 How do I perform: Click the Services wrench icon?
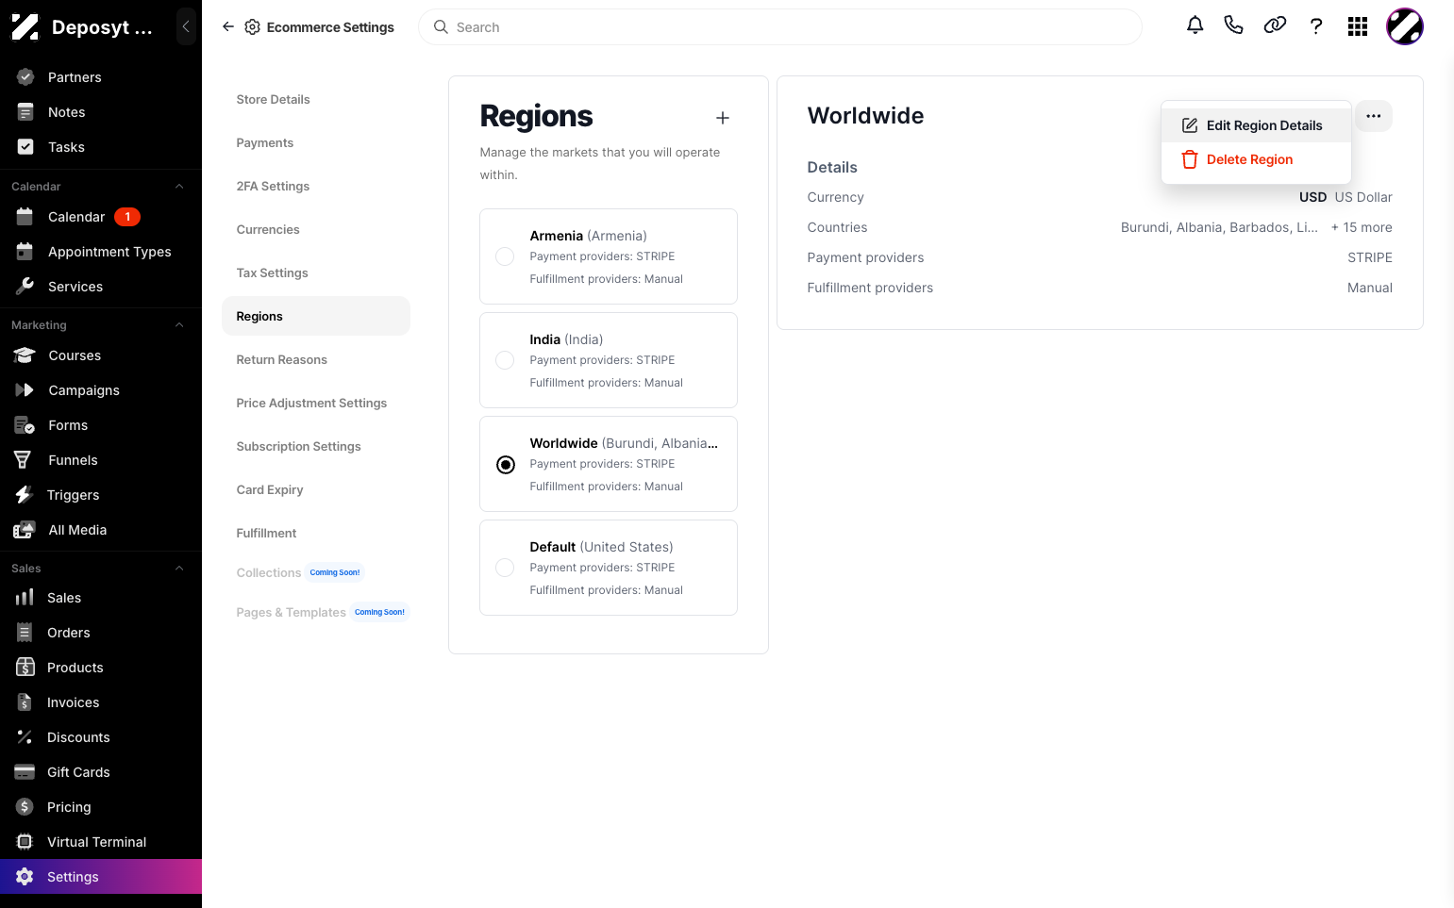25,287
